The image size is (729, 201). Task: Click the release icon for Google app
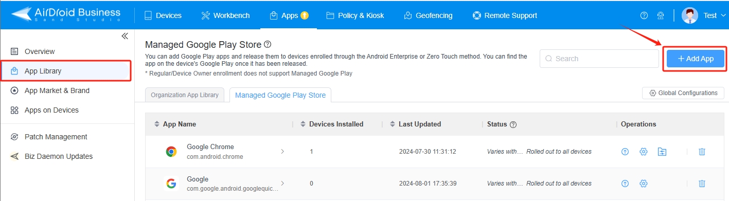click(x=625, y=184)
